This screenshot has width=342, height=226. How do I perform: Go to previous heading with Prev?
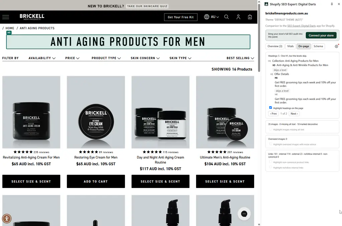click(273, 114)
